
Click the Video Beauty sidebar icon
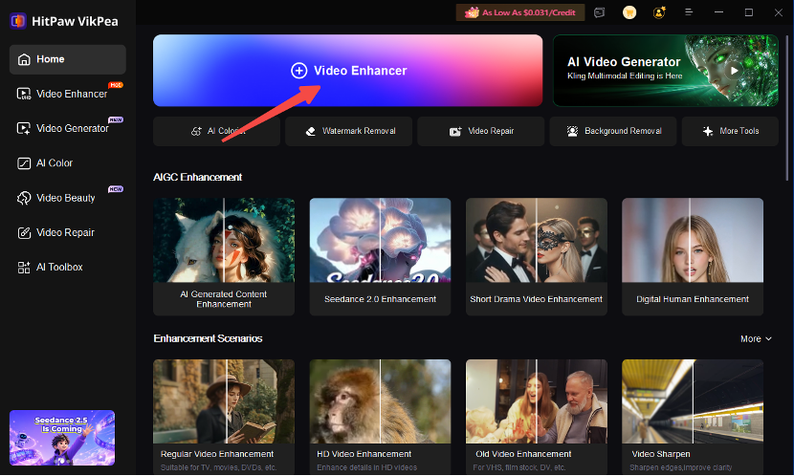click(24, 198)
